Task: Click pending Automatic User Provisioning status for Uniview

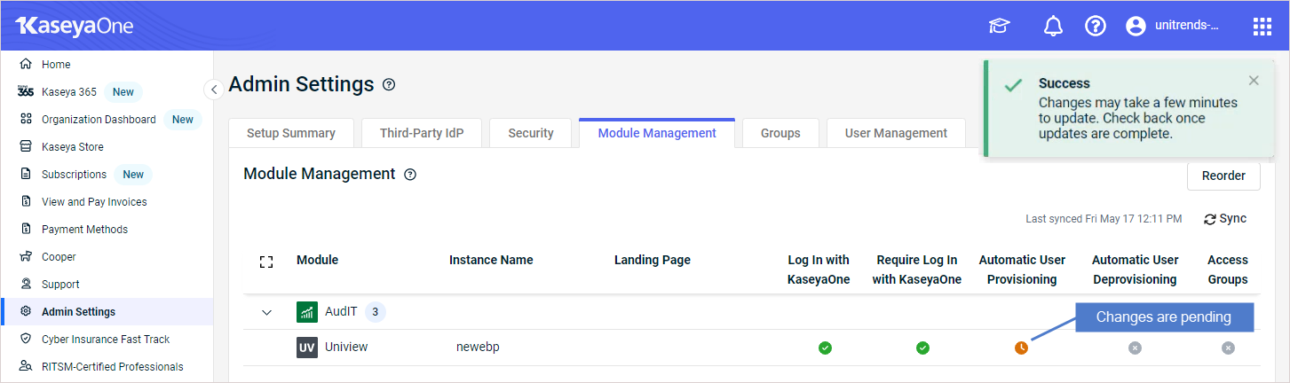Action: point(1022,348)
